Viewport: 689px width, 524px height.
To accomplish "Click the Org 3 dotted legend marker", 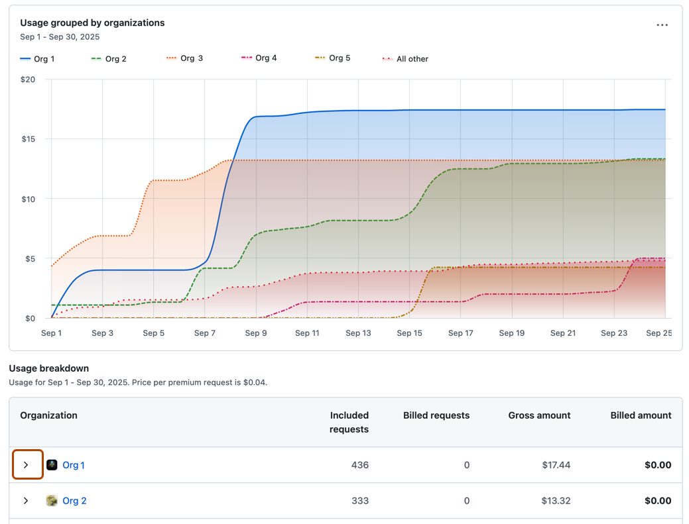I will tap(170, 58).
